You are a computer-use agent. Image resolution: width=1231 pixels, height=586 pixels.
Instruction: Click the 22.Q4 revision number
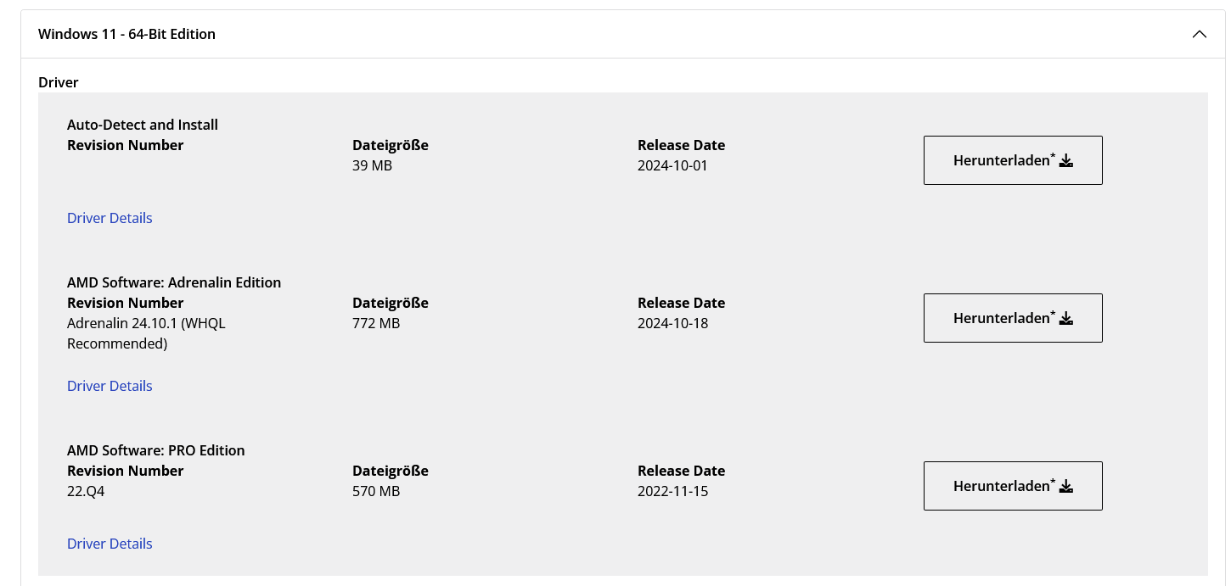pos(86,491)
